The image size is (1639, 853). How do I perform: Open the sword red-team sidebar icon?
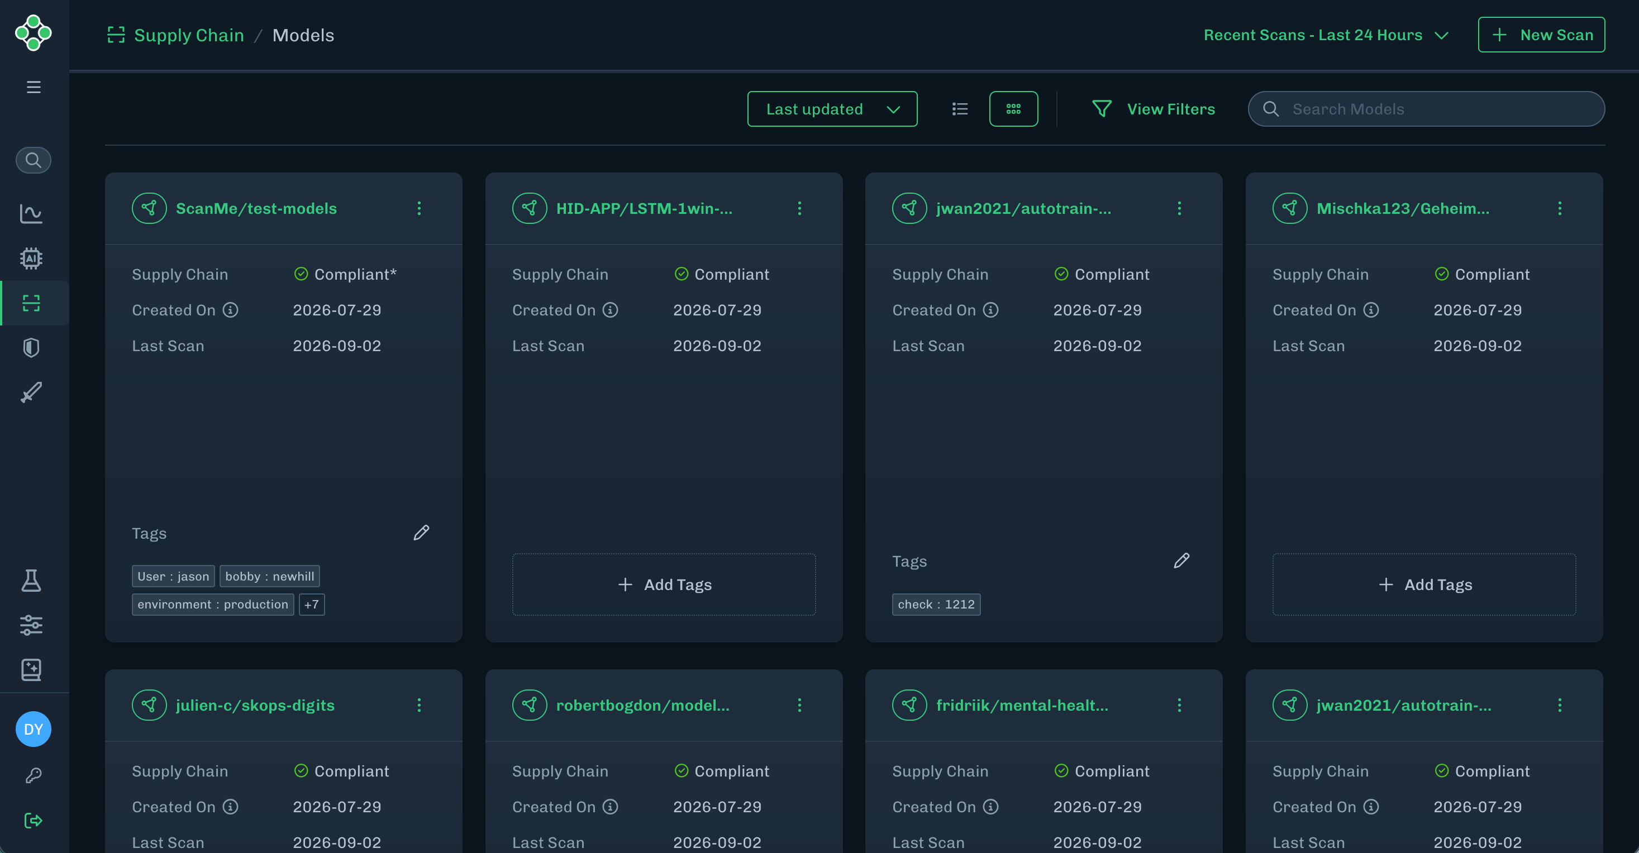coord(31,393)
